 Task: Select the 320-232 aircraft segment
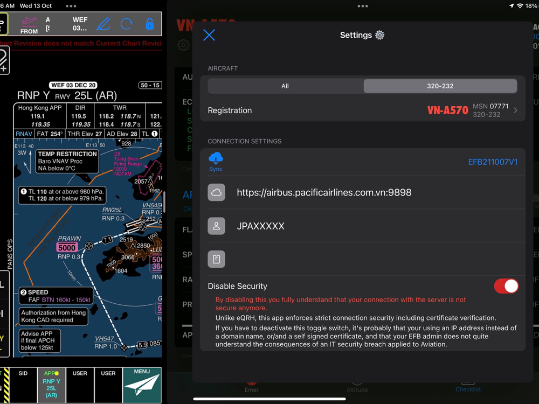440,86
